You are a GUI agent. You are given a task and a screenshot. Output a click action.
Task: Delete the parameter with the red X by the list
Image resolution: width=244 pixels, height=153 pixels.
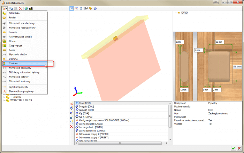[71, 127]
